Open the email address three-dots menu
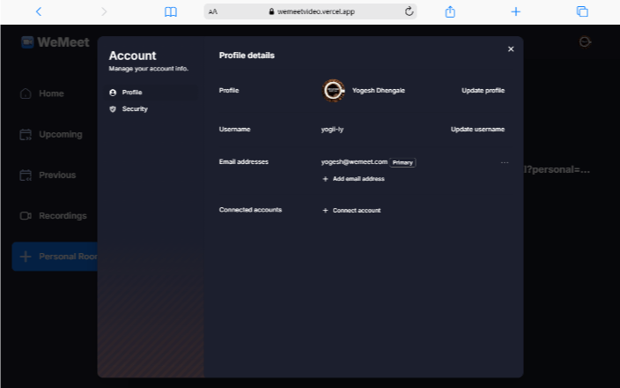 click(505, 162)
